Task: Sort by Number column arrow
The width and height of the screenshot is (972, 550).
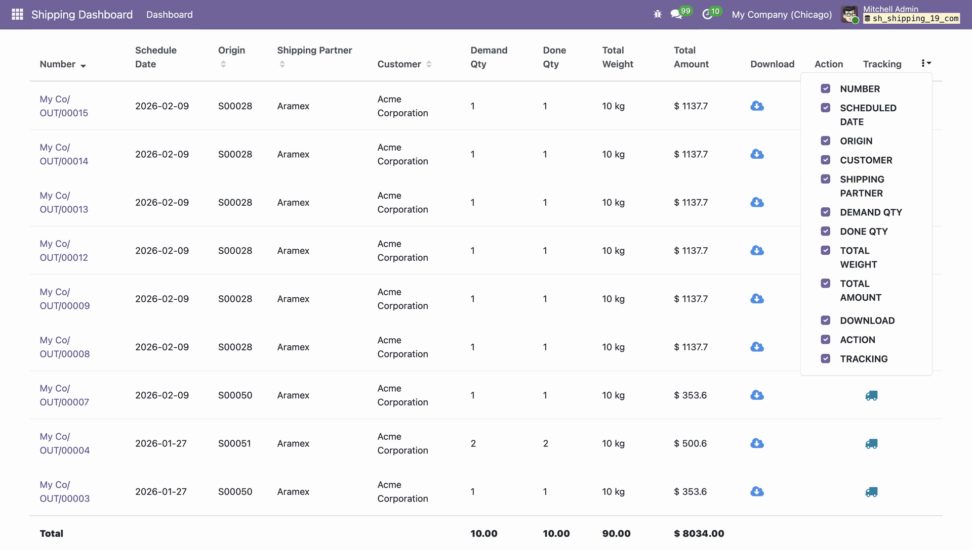Action: coord(83,66)
